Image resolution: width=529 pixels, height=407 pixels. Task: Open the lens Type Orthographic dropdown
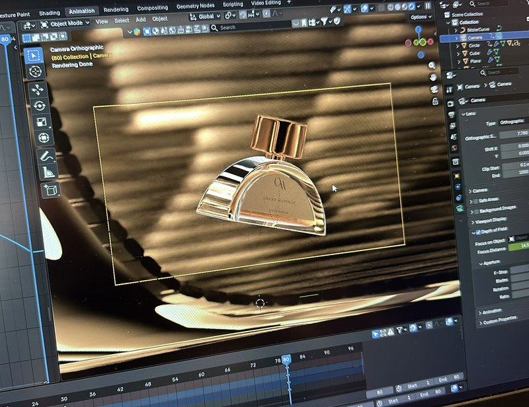coord(513,122)
